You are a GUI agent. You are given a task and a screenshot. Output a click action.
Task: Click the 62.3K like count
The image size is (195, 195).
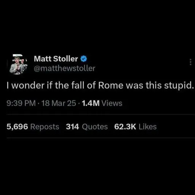point(125,127)
